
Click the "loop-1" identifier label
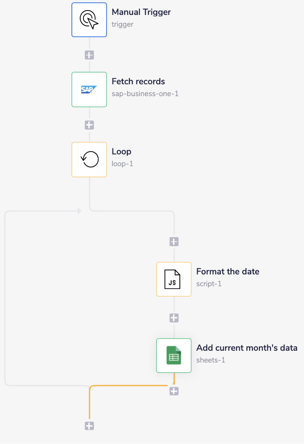tap(122, 164)
